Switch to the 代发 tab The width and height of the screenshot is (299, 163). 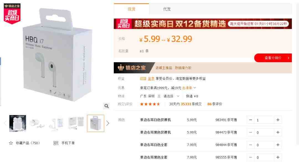click(167, 9)
